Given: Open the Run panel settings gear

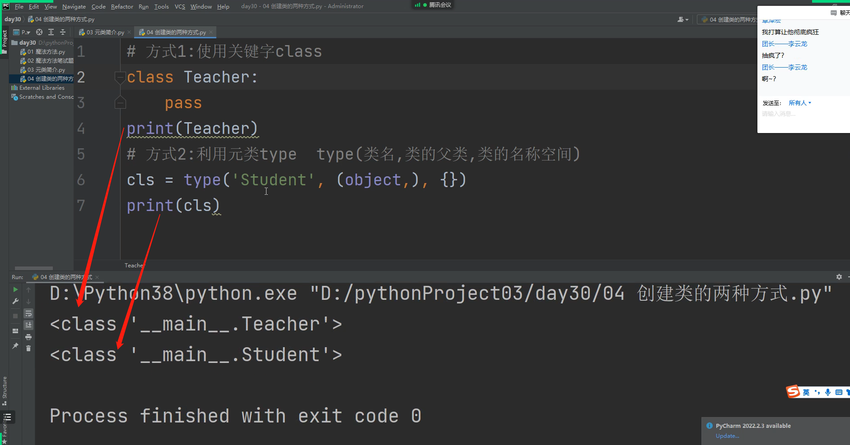Looking at the screenshot, I should [839, 277].
